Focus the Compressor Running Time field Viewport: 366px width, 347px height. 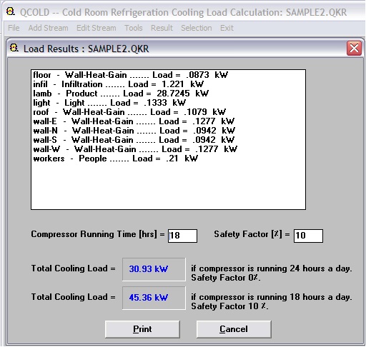(182, 236)
